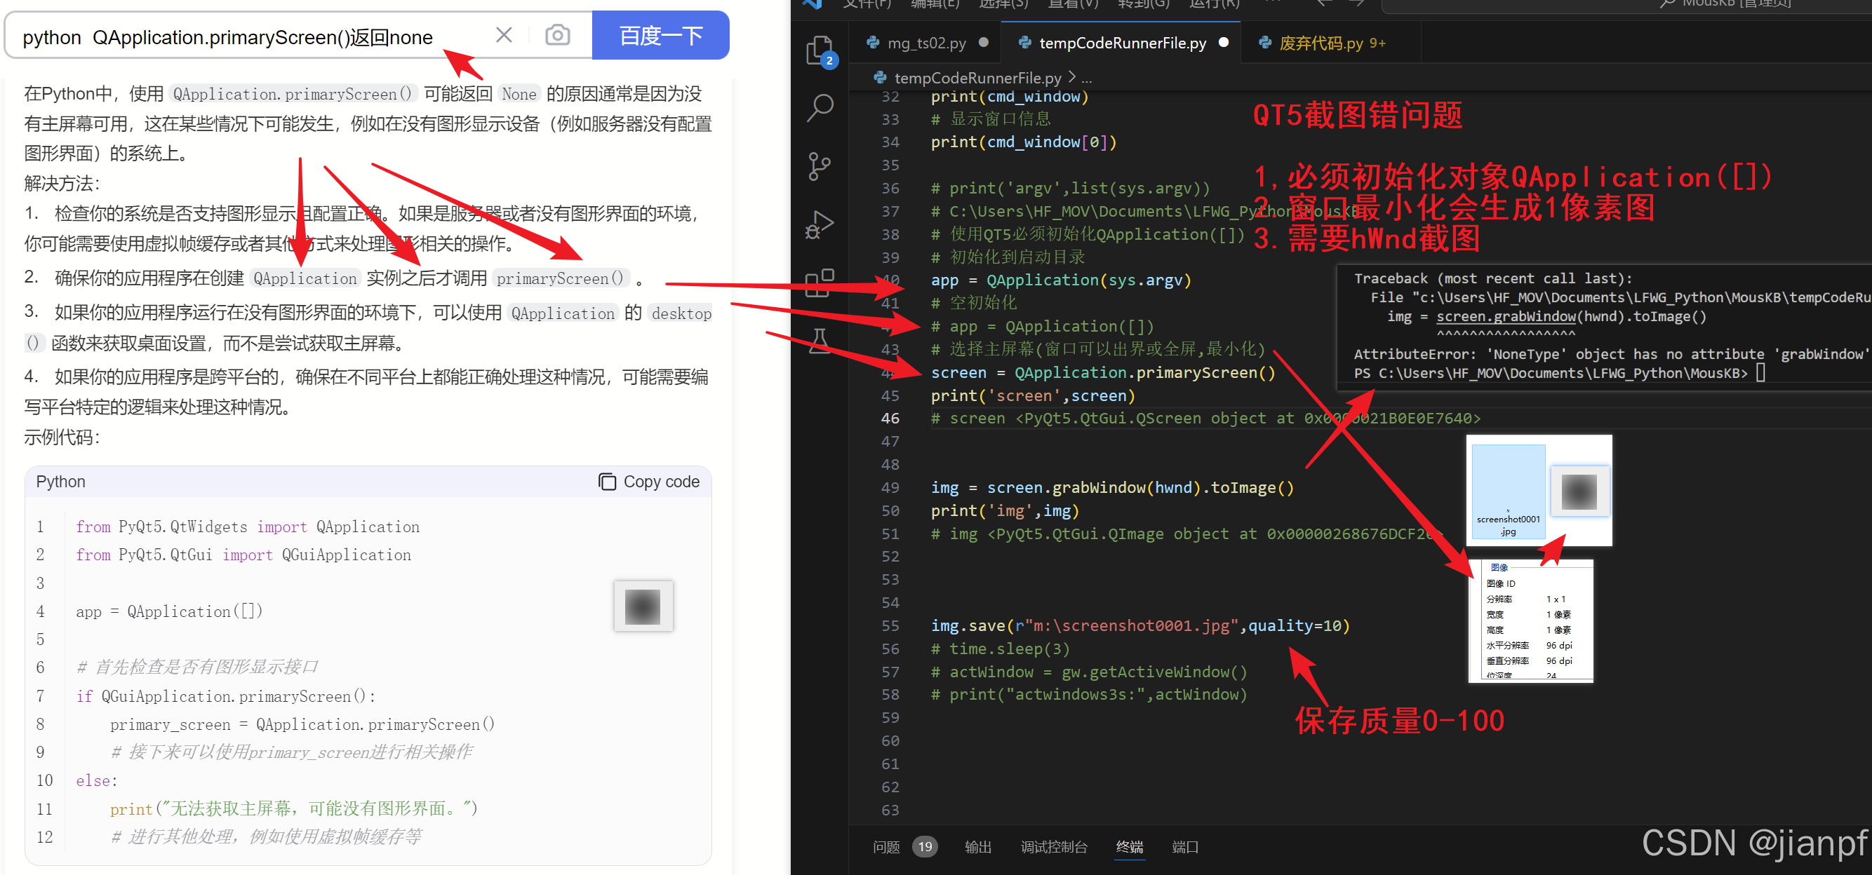Open the 端口 ports panel tab
Screen dimensions: 1872x875
coord(1184,847)
